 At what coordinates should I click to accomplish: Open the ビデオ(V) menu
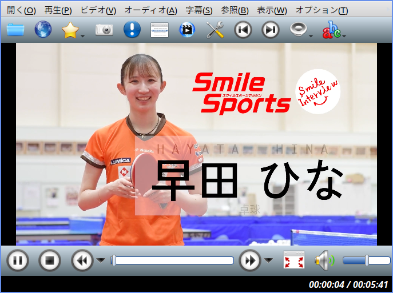click(98, 10)
